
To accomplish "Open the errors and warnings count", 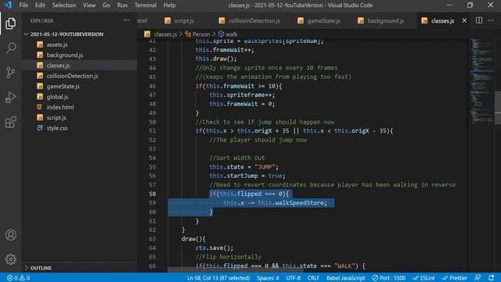I will [18, 278].
